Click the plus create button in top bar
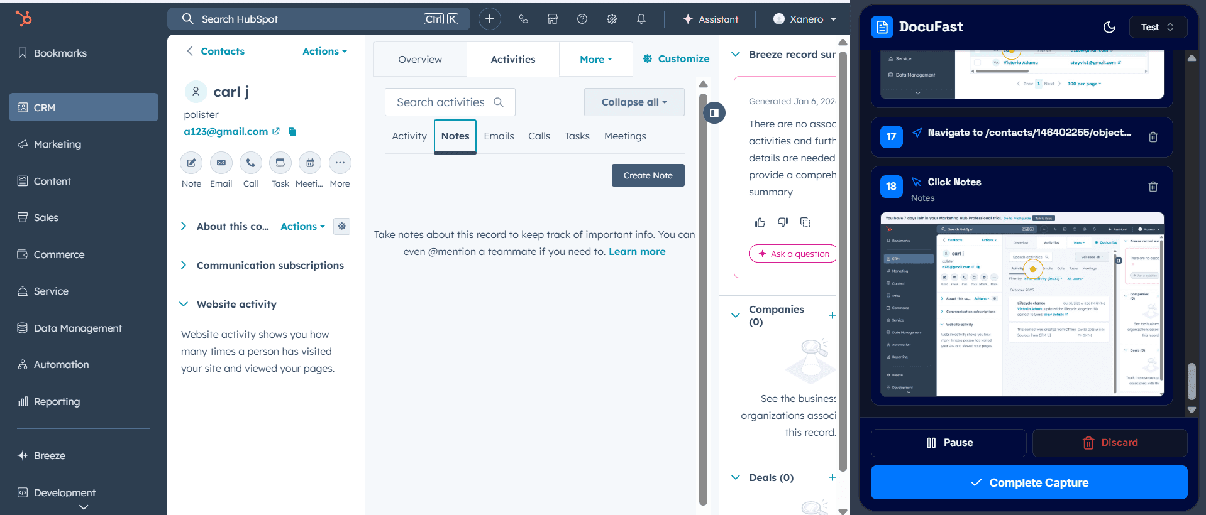 pos(490,19)
